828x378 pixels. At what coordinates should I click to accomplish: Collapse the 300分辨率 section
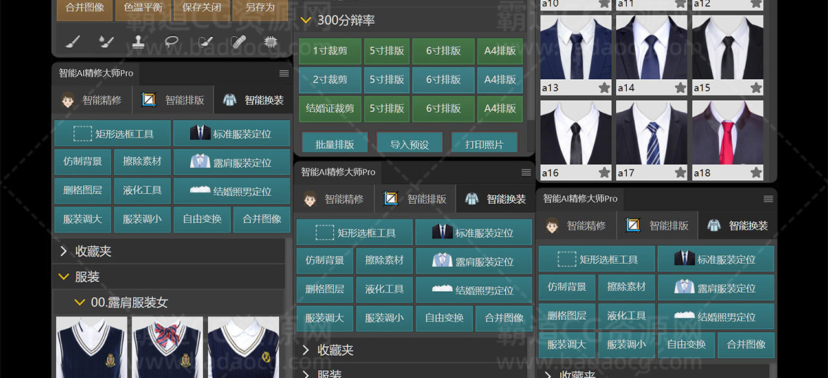[x=306, y=21]
